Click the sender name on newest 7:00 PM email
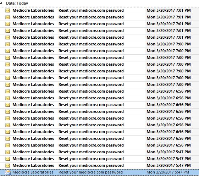The image size is (199, 176). [33, 44]
